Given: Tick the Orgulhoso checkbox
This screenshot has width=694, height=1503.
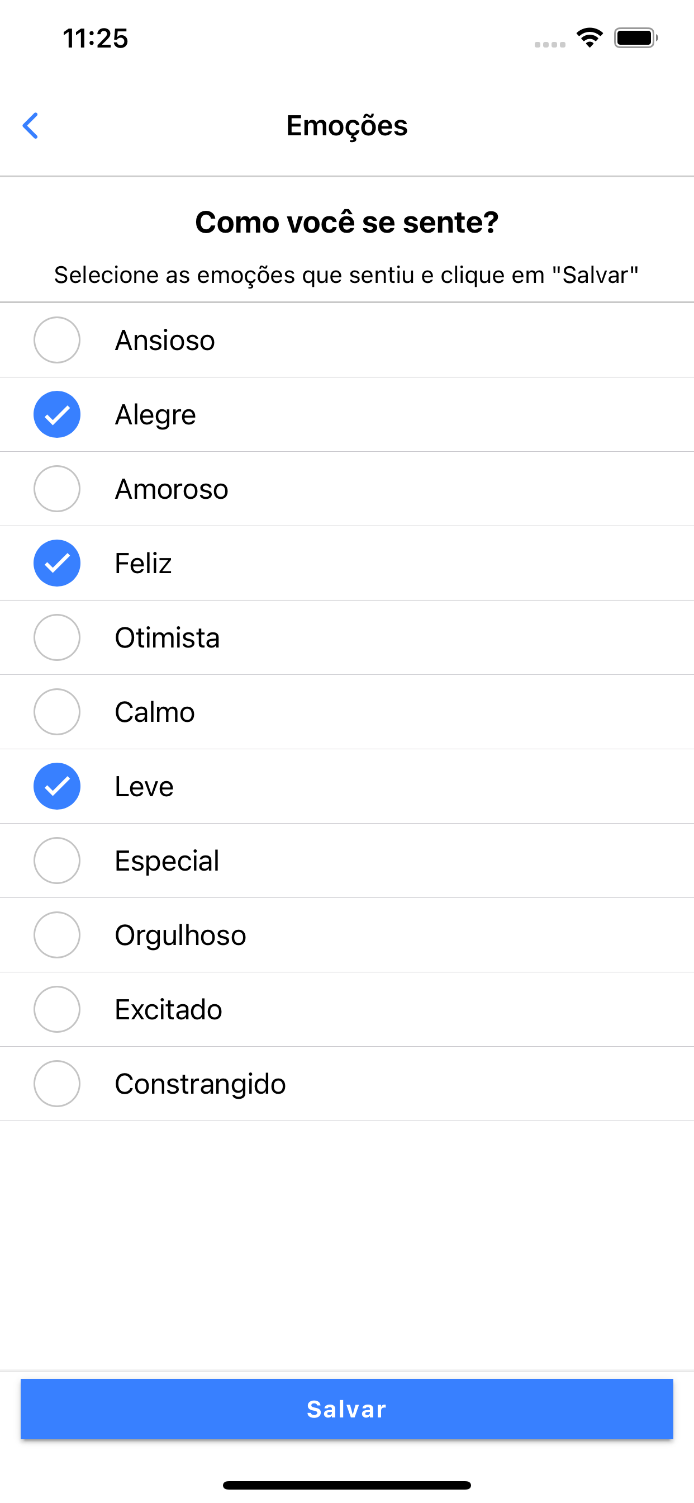Looking at the screenshot, I should point(56,935).
